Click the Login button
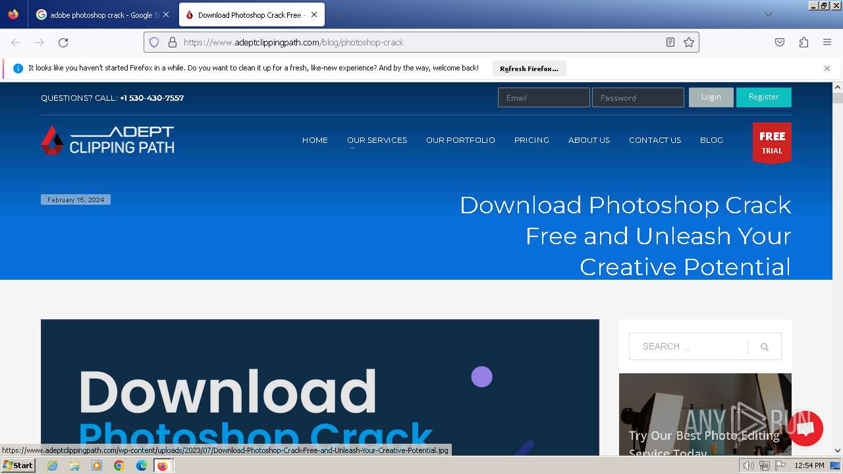Viewport: 843px width, 474px height. pos(711,97)
